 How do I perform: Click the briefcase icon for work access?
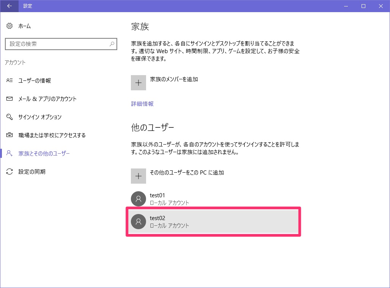pos(9,135)
